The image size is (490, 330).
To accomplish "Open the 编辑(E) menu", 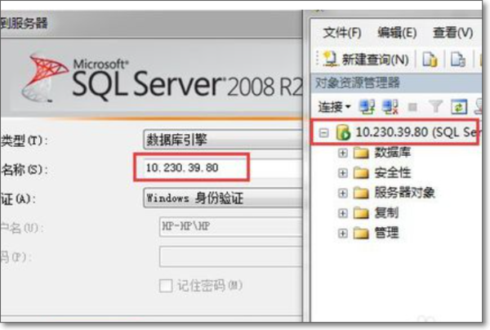I will 397,33.
